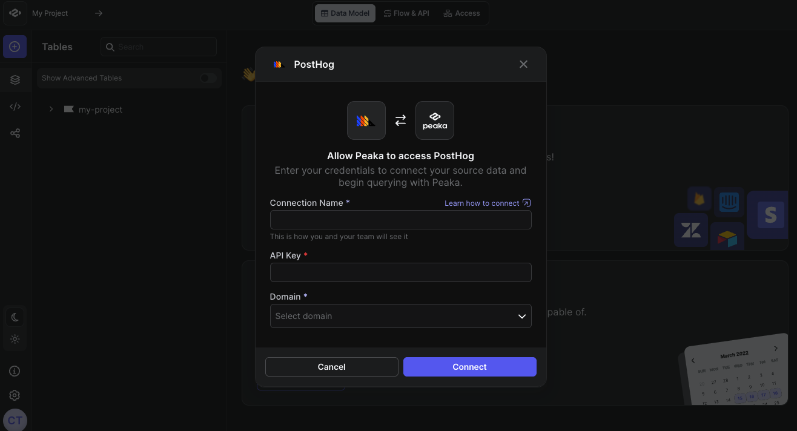
Task: Switch to light mode sun icon
Action: point(15,339)
